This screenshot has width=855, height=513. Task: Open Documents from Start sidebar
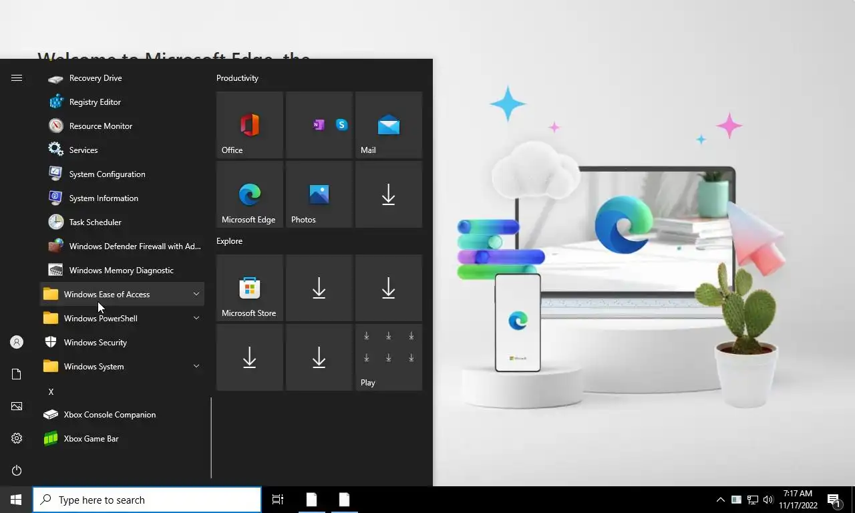(x=17, y=374)
